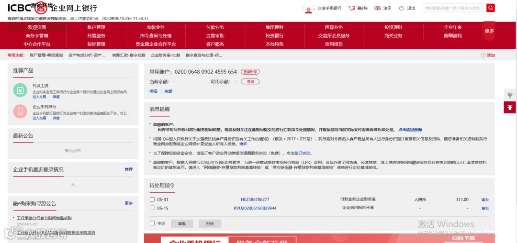This screenshot has width=517, height=243.
Task: Toggle the 全选 select-all checkbox
Action: click(152, 223)
